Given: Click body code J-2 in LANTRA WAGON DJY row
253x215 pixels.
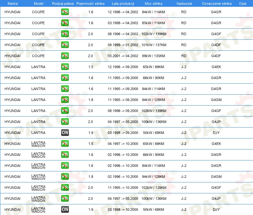Looking at the screenshot, I should point(184,210).
